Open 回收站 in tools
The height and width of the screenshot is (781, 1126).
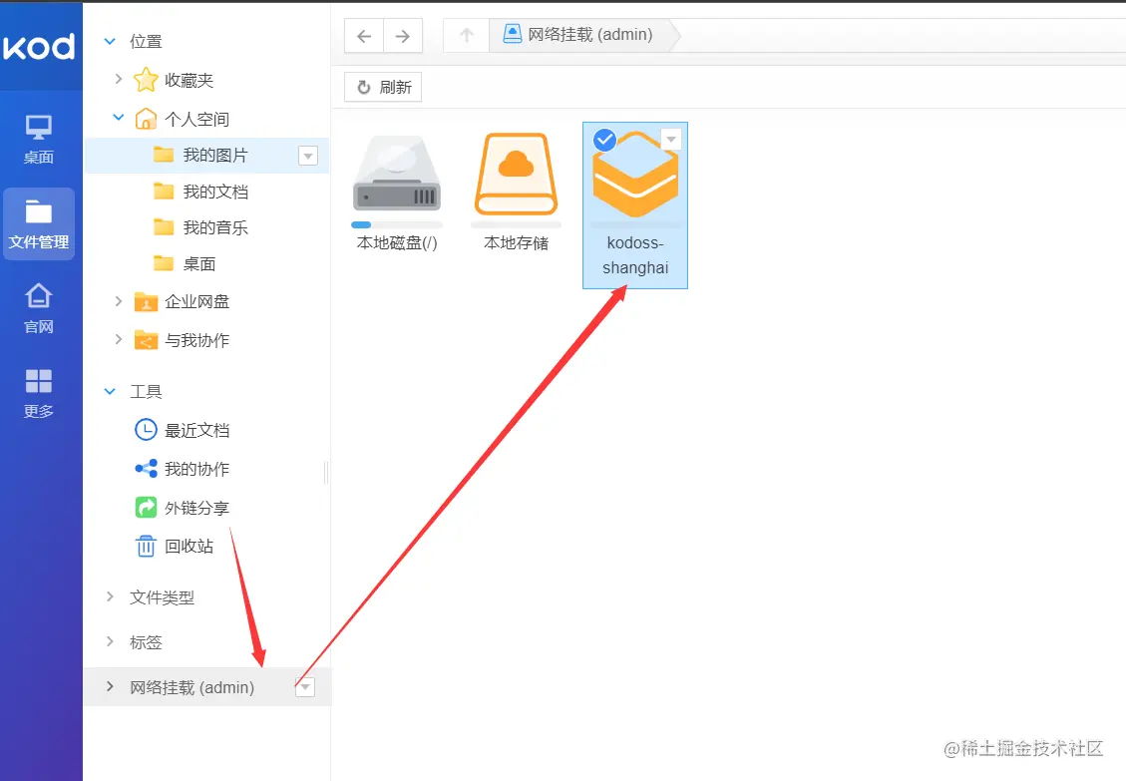coord(189,546)
